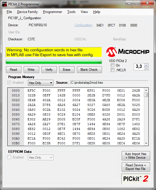The image size is (156, 190).
Task: Click address label 0040
Action: [16, 110]
